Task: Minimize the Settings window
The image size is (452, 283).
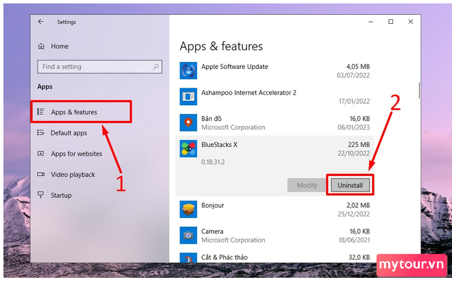Action: pos(371,22)
